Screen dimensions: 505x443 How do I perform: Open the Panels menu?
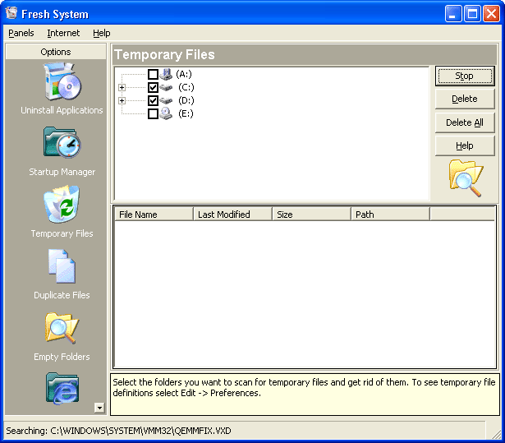(x=21, y=33)
